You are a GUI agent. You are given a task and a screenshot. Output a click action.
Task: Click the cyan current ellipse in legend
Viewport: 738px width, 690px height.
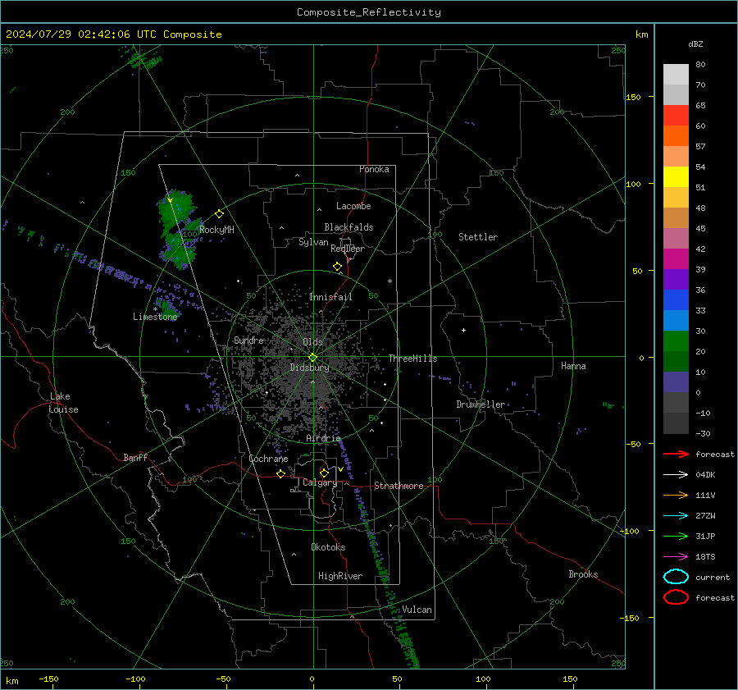pyautogui.click(x=676, y=577)
